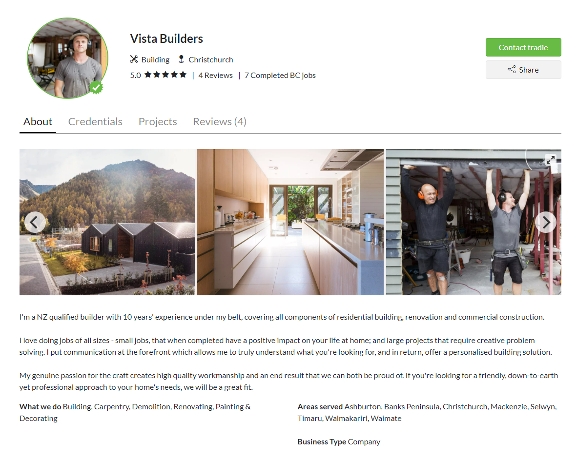This screenshot has height=459, width=577.
Task: Click the five-star rating icons
Action: click(165, 75)
